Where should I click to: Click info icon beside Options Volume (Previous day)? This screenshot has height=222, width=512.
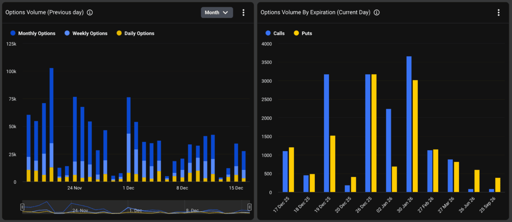click(90, 12)
